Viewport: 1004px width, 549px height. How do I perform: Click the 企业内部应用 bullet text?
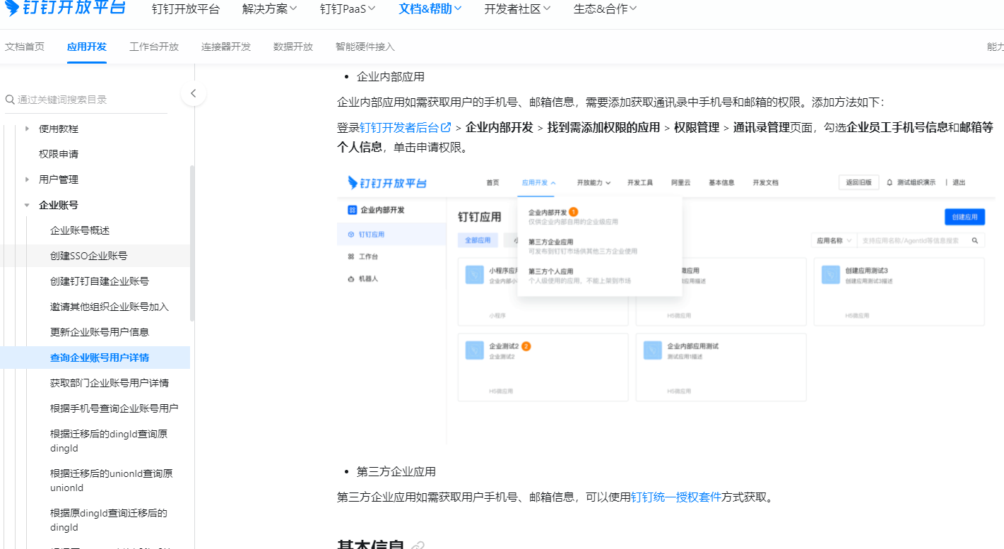[x=391, y=76]
